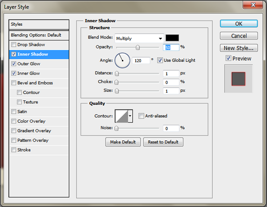Image resolution: width=267 pixels, height=207 pixels.
Task: Enable the Drop Shadow checkbox
Action: point(14,45)
